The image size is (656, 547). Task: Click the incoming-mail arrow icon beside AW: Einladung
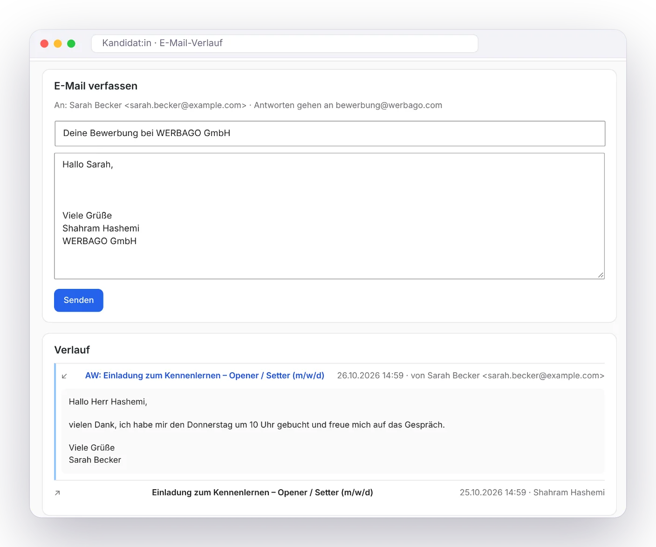pos(64,376)
